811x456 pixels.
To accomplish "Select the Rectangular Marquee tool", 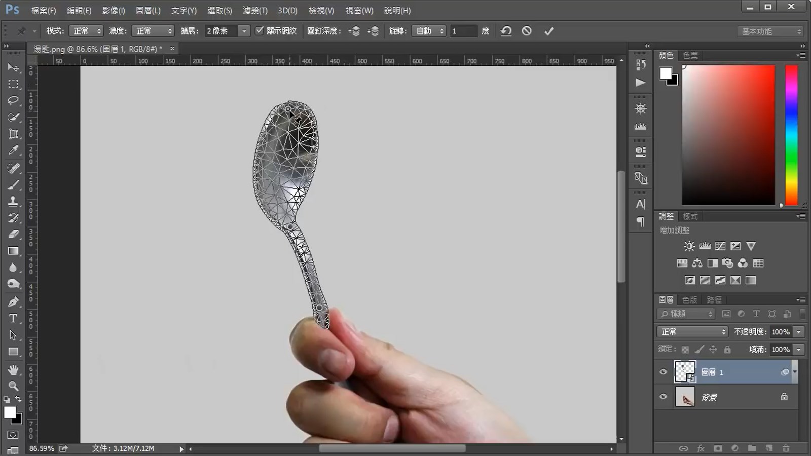I will pos(13,84).
